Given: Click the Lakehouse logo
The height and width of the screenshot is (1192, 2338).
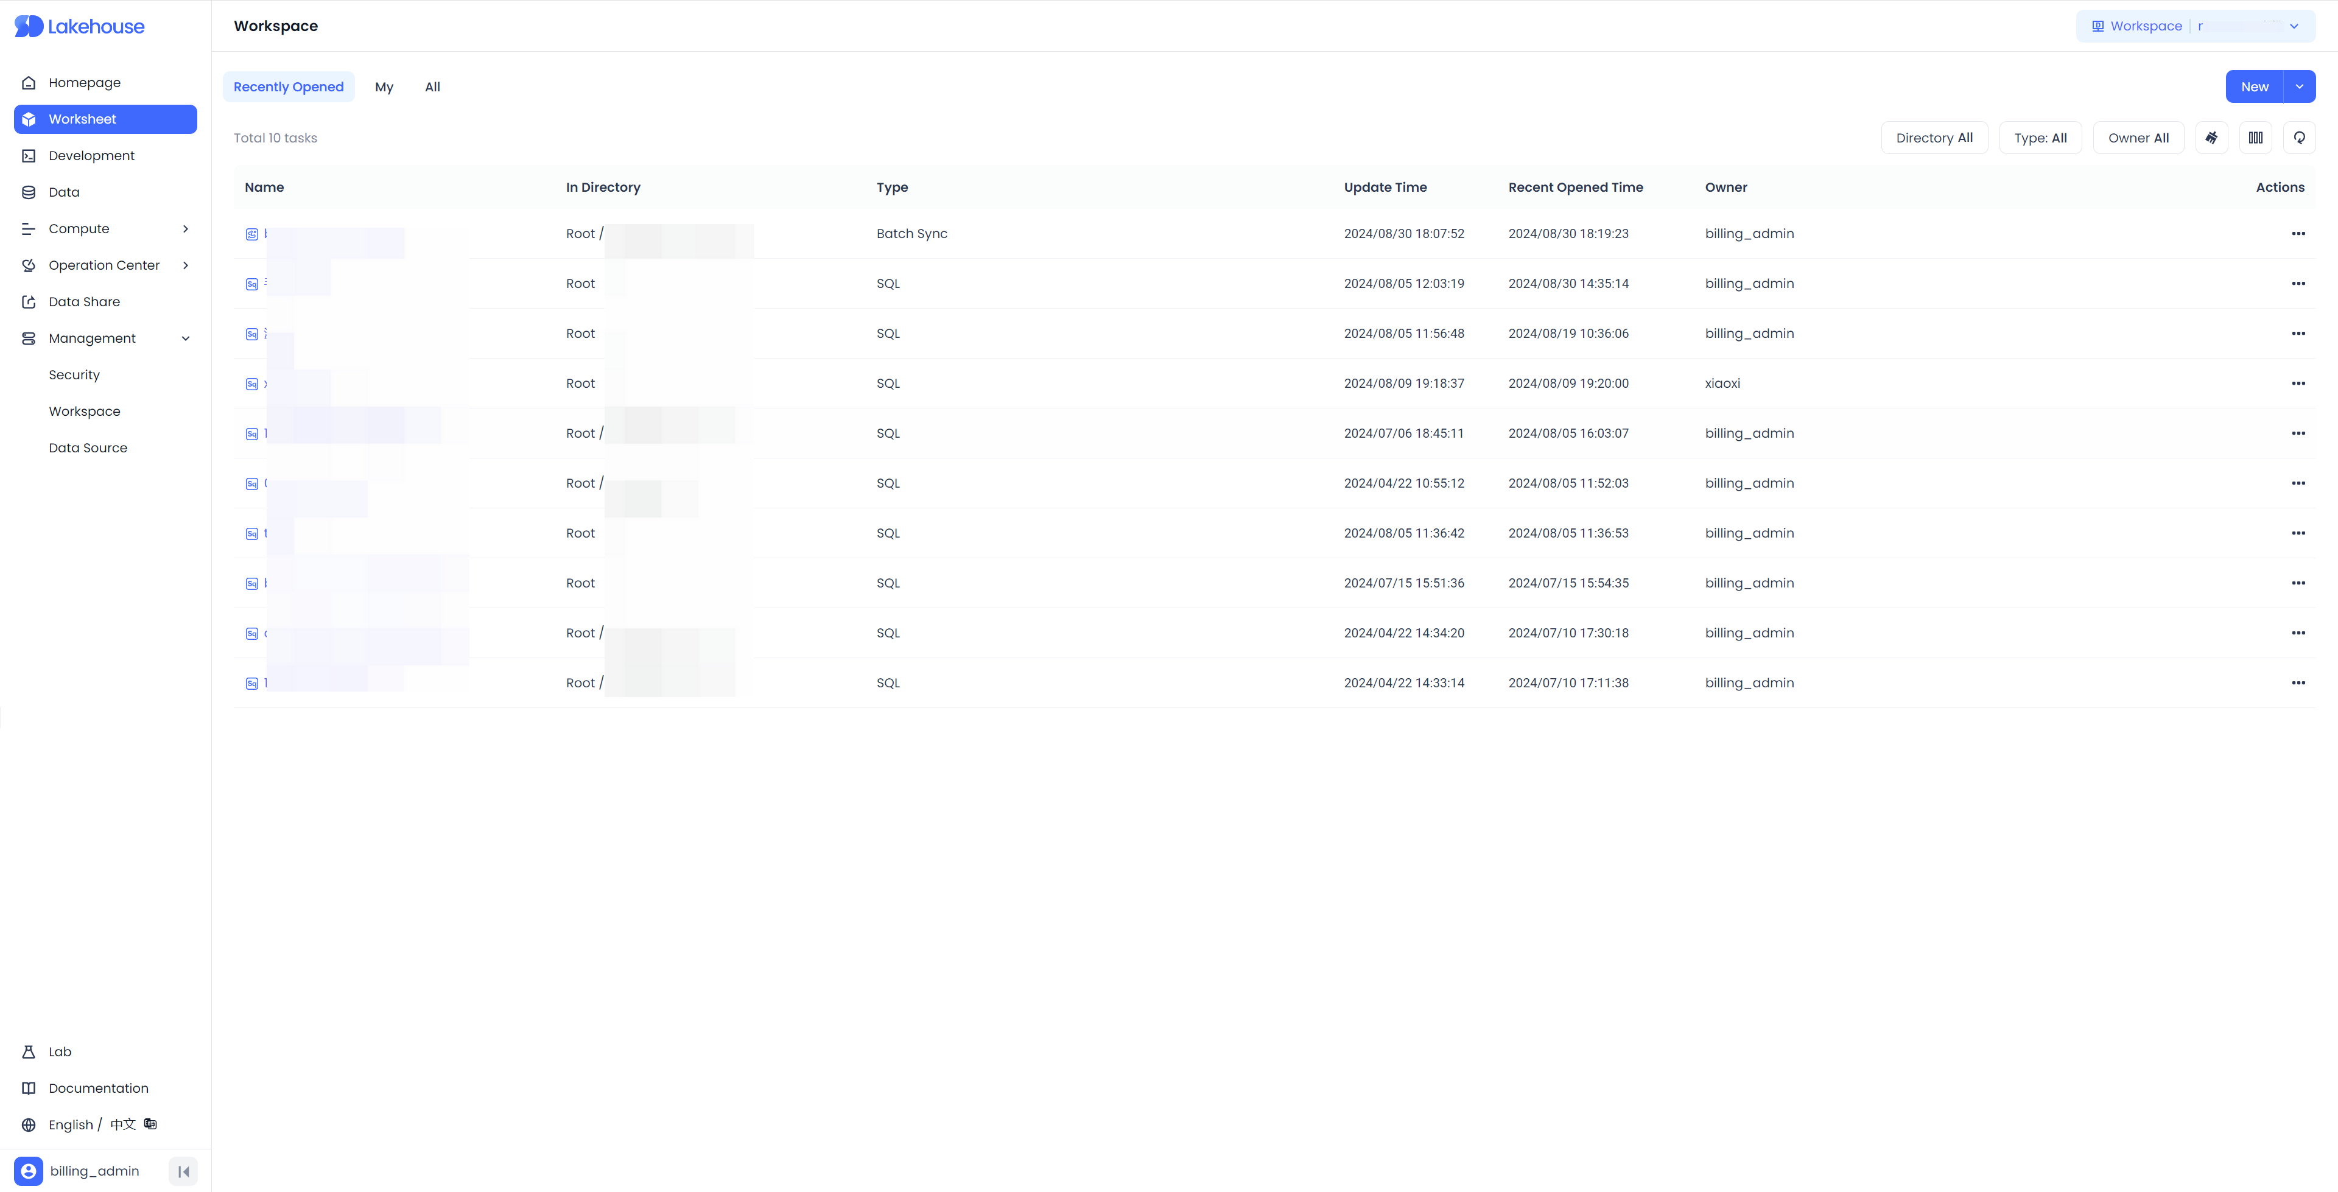Looking at the screenshot, I should pyautogui.click(x=80, y=26).
